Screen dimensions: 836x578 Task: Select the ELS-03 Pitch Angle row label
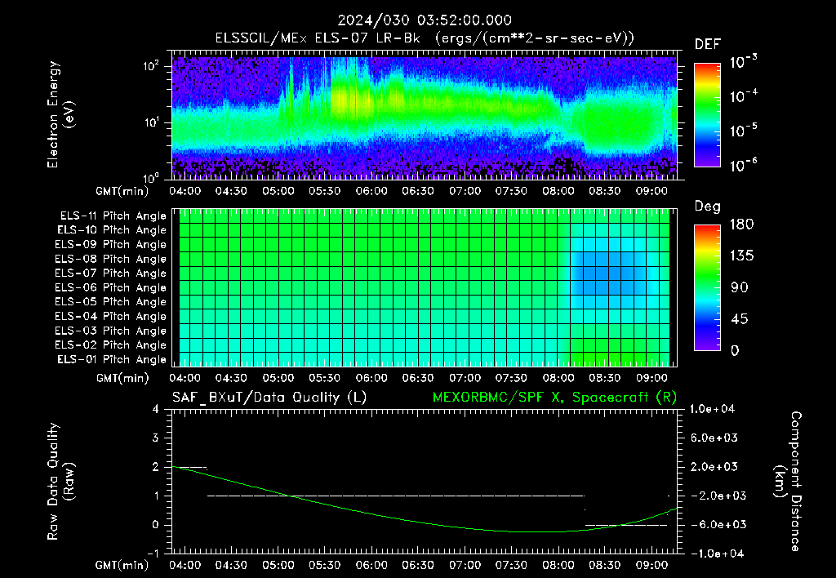(x=110, y=331)
